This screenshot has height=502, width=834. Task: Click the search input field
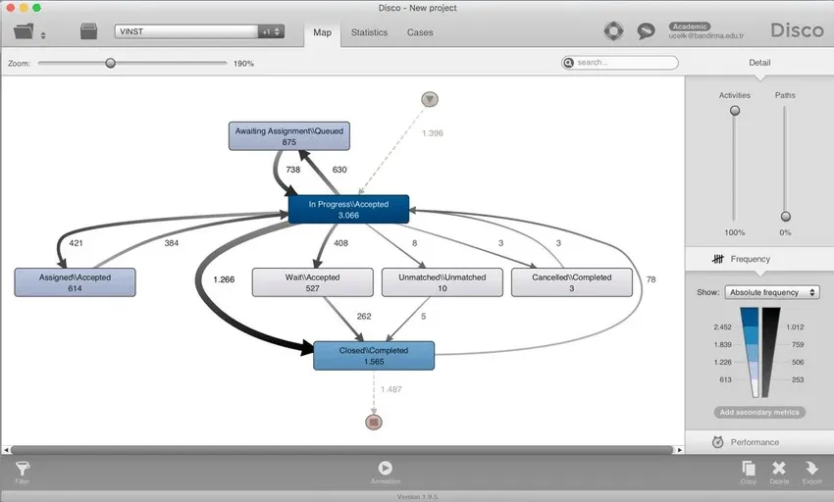pos(624,63)
